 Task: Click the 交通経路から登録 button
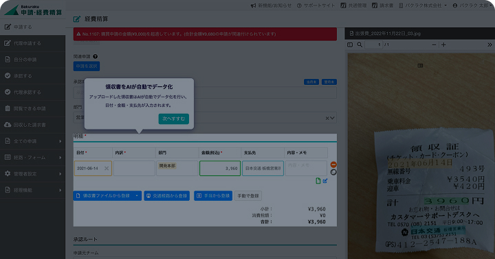(166, 196)
